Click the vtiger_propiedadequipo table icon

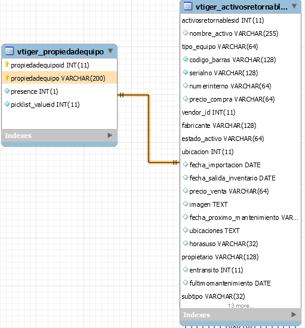10,51
